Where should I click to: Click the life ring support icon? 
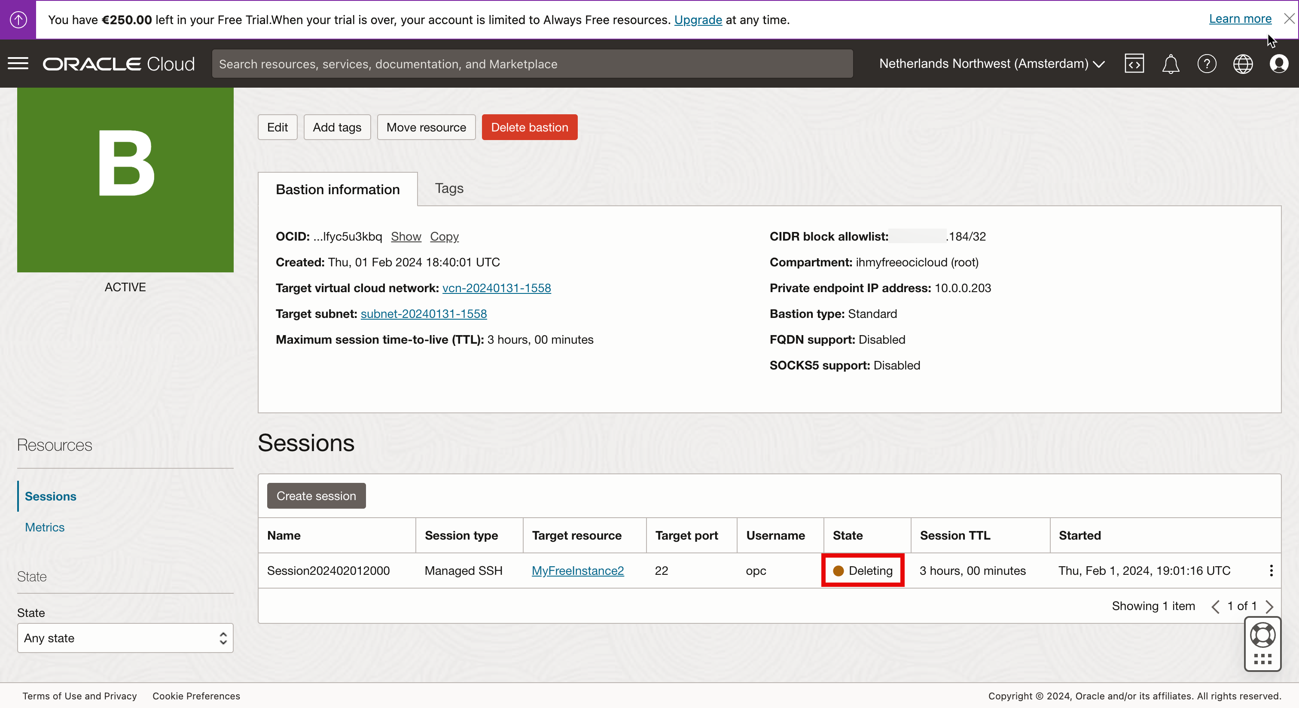point(1262,635)
